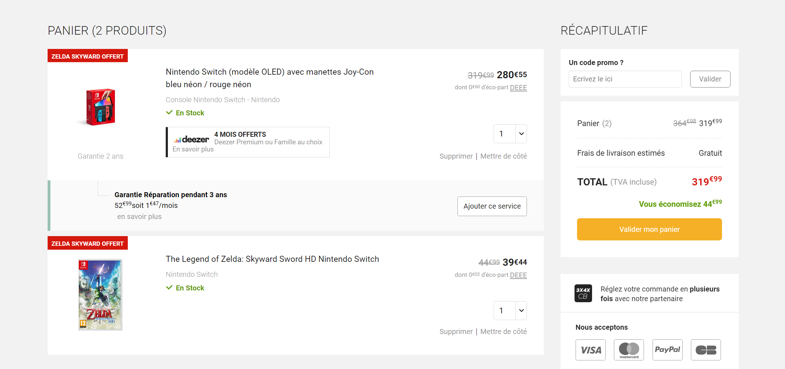Click the 3X4X CB installment icon
The height and width of the screenshot is (369, 785).
coord(583,293)
